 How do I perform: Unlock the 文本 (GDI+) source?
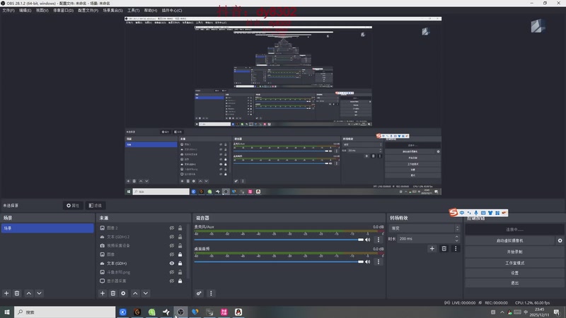point(180,263)
